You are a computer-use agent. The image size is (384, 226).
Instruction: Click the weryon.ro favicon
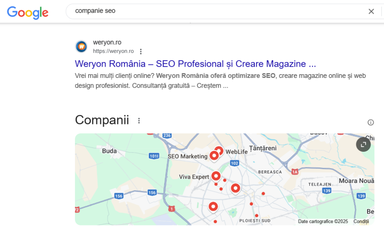81,46
